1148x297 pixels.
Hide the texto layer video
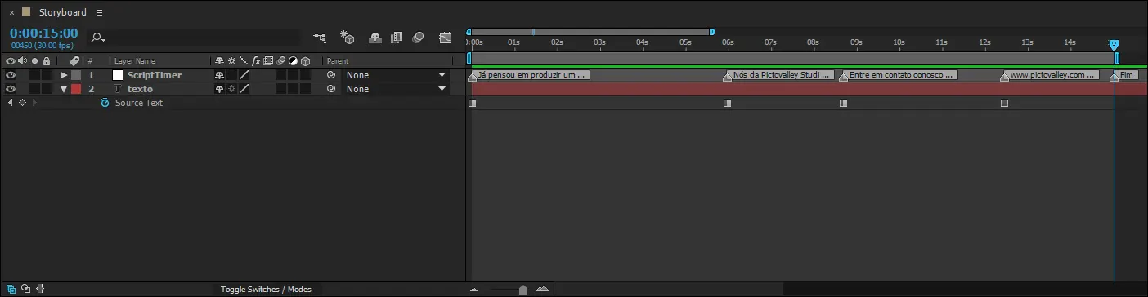tap(11, 89)
